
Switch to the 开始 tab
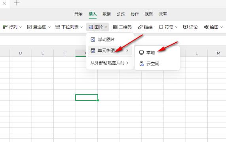pos(78,14)
